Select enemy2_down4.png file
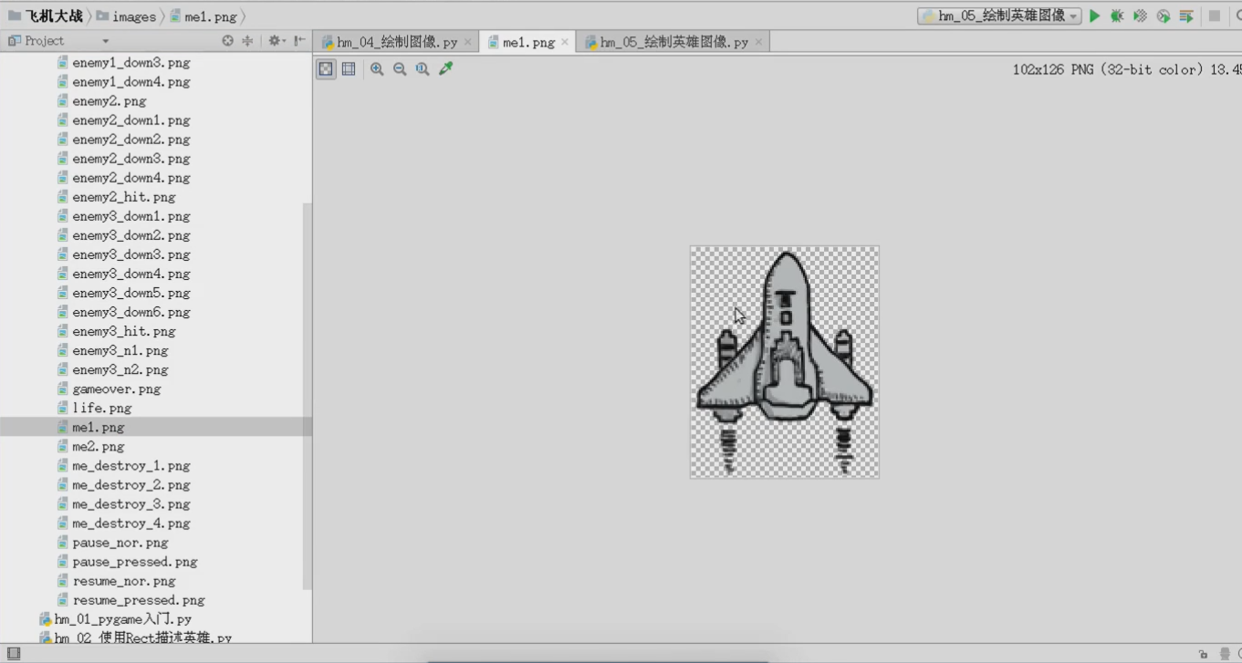The height and width of the screenshot is (663, 1242). pyautogui.click(x=131, y=178)
